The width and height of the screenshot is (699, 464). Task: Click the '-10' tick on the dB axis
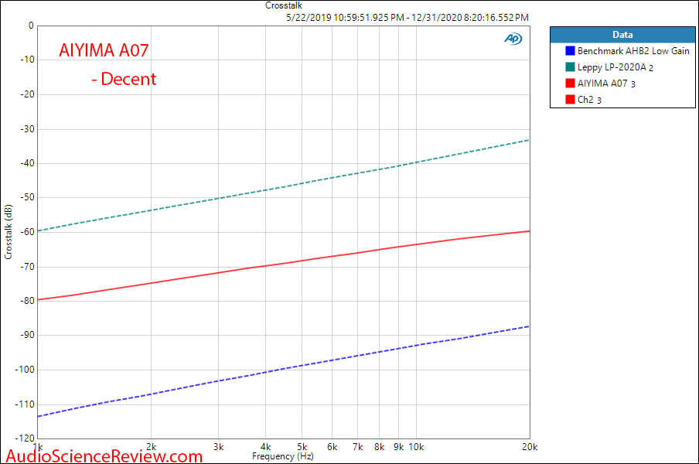(x=27, y=60)
